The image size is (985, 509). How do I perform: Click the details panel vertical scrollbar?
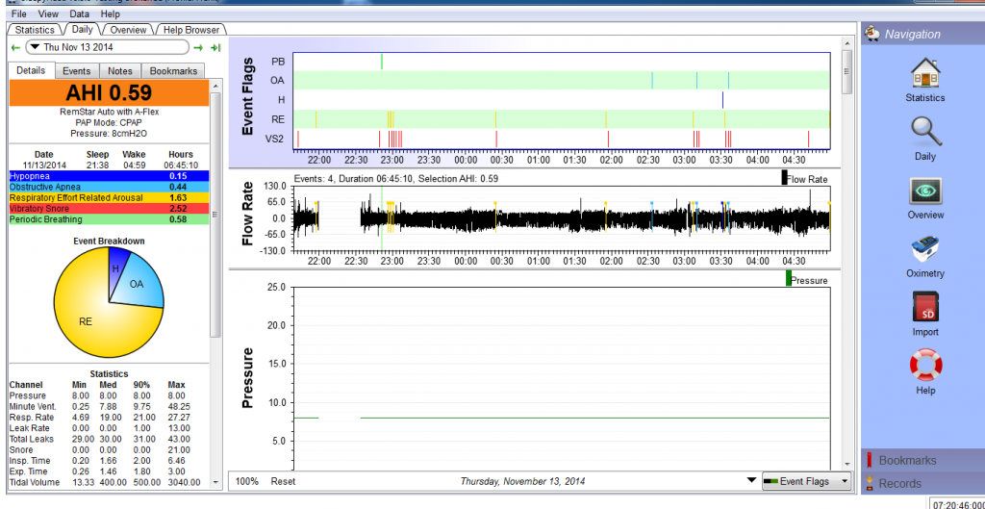pos(215,215)
